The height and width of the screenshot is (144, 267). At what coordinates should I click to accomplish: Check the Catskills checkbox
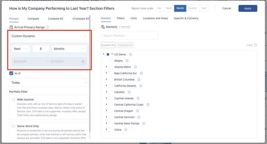tap(111, 92)
